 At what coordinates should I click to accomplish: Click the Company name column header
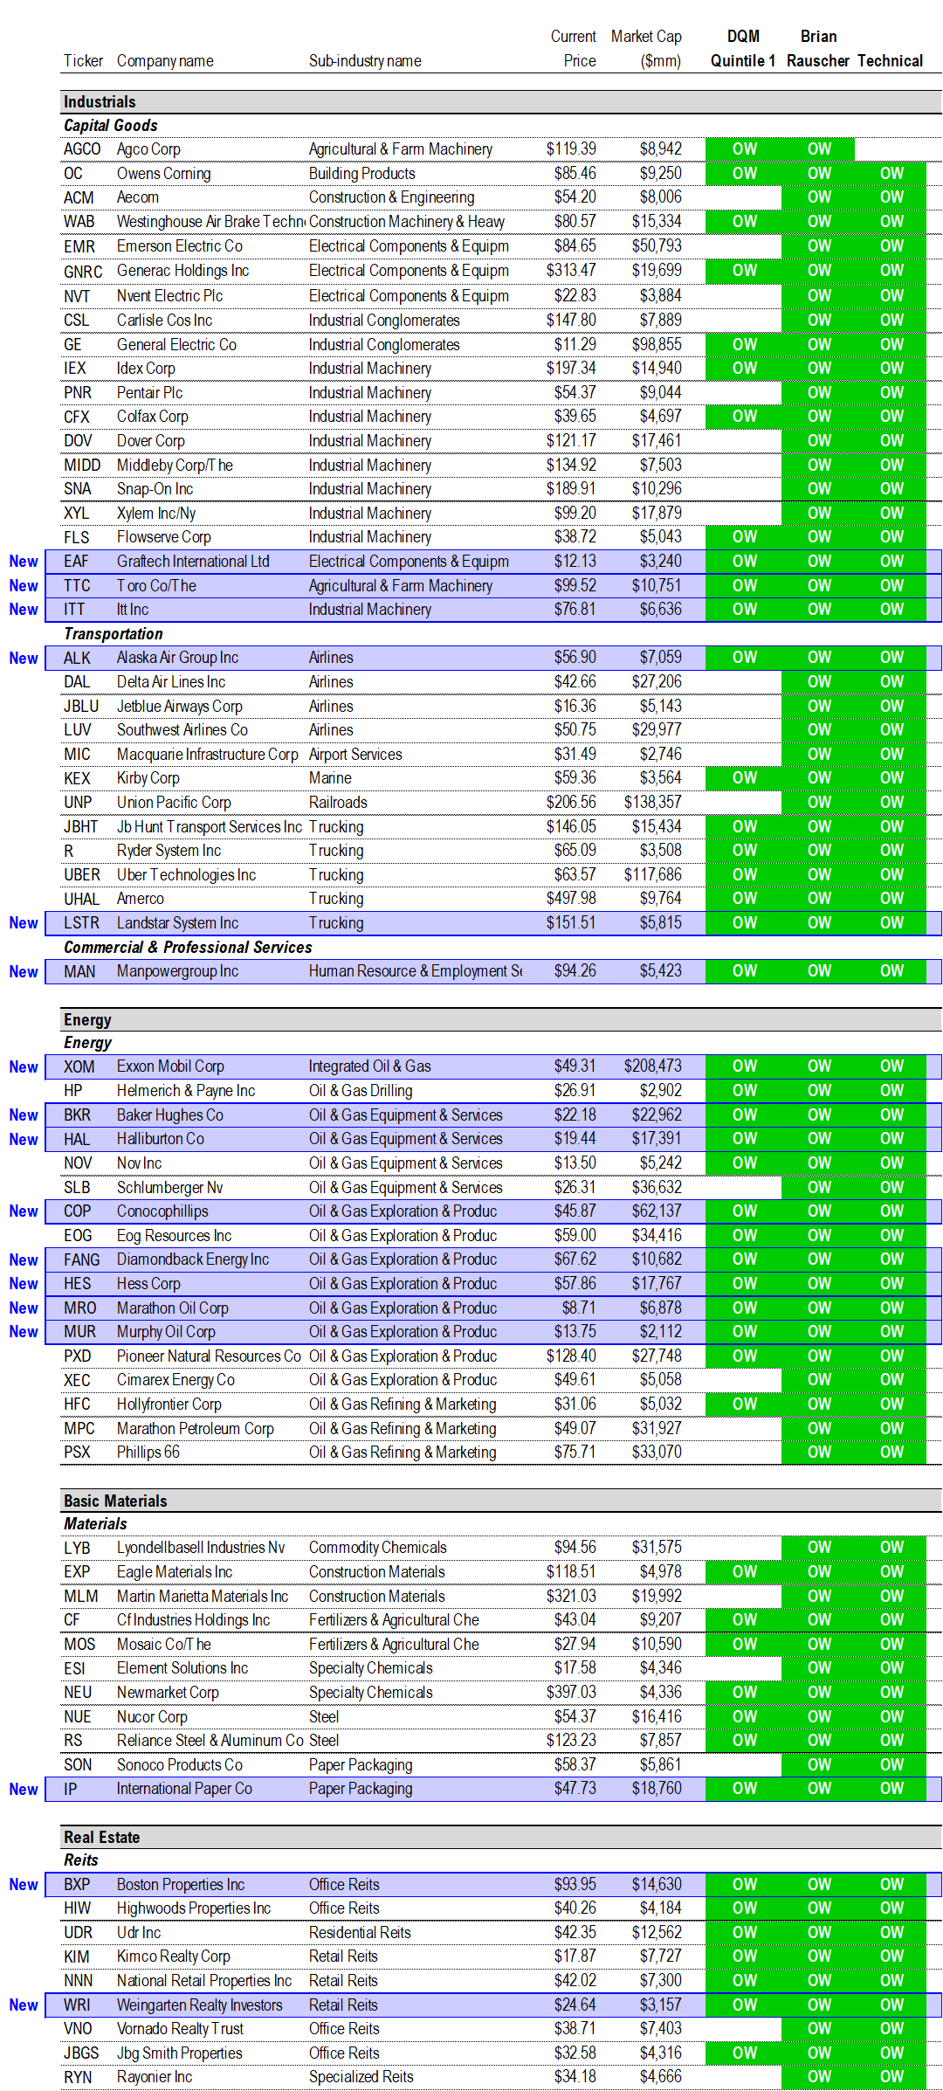click(x=165, y=61)
